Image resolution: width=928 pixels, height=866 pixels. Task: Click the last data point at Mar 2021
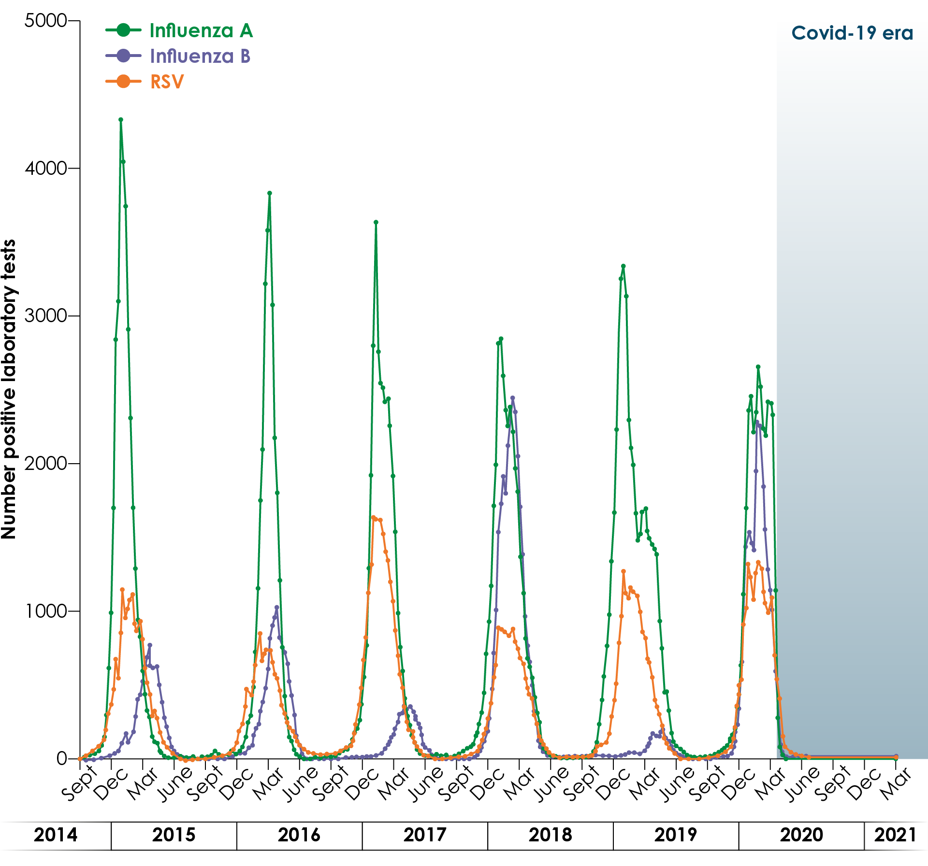896,757
